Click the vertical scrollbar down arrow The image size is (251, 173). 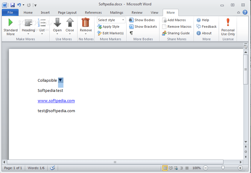(x=246, y=142)
